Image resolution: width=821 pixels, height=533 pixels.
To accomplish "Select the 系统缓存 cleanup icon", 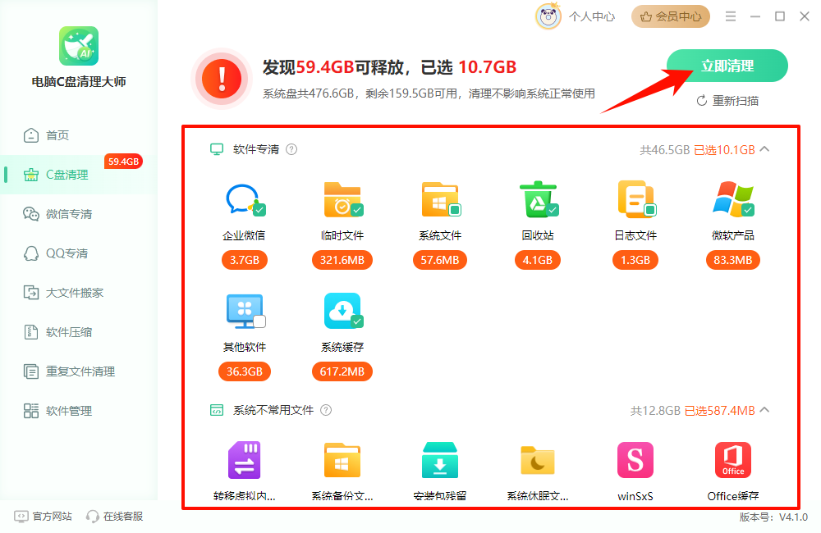I will (x=342, y=312).
